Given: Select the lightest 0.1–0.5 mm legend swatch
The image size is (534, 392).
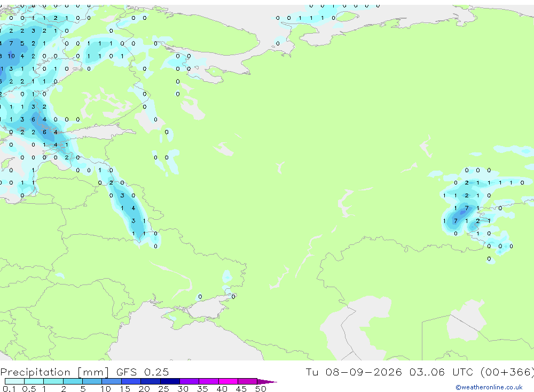Looking at the screenshot, I should pyautogui.click(x=14, y=381).
